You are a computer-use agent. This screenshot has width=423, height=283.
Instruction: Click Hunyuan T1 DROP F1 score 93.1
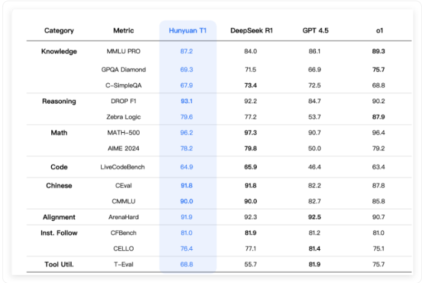[x=186, y=101]
